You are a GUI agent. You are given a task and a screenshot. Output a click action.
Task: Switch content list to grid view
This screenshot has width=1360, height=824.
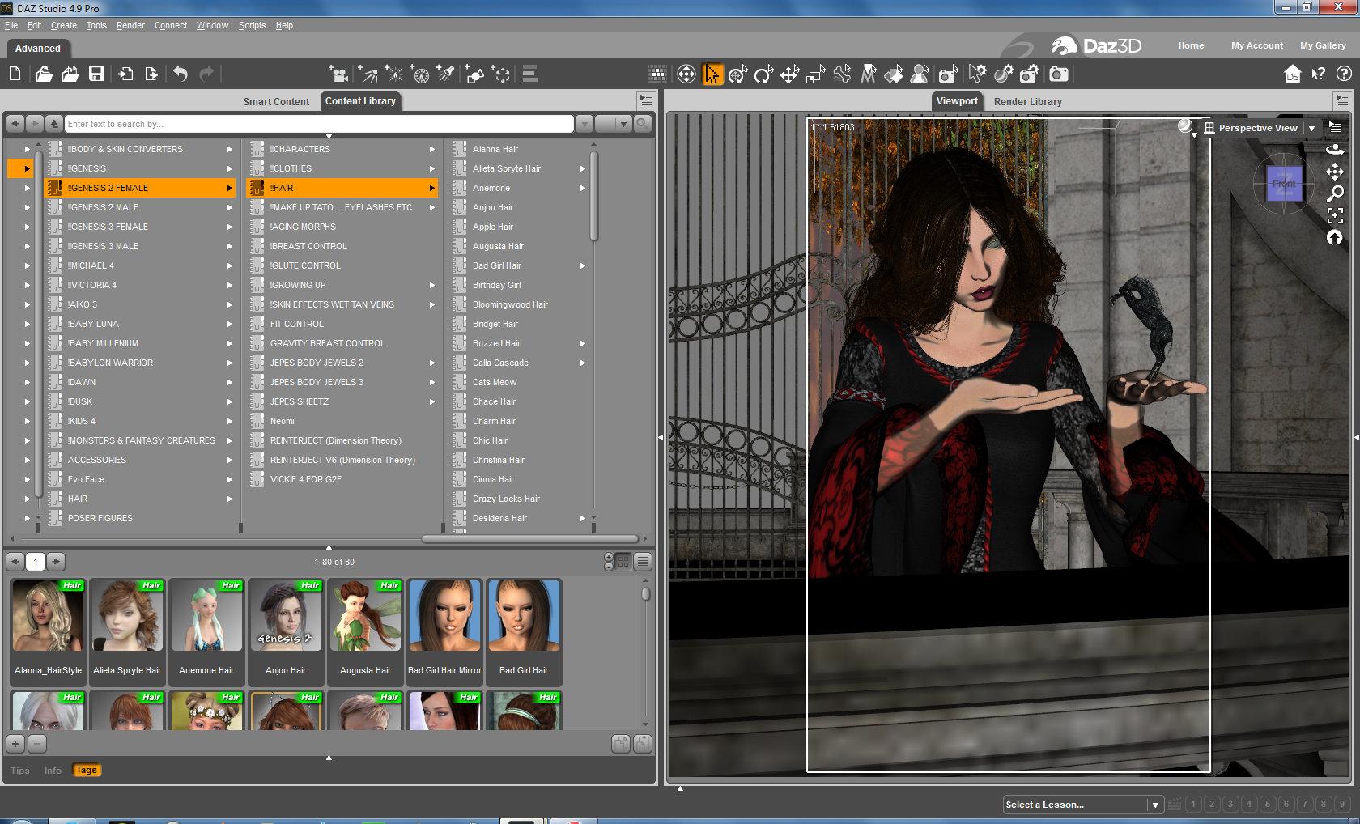point(623,562)
